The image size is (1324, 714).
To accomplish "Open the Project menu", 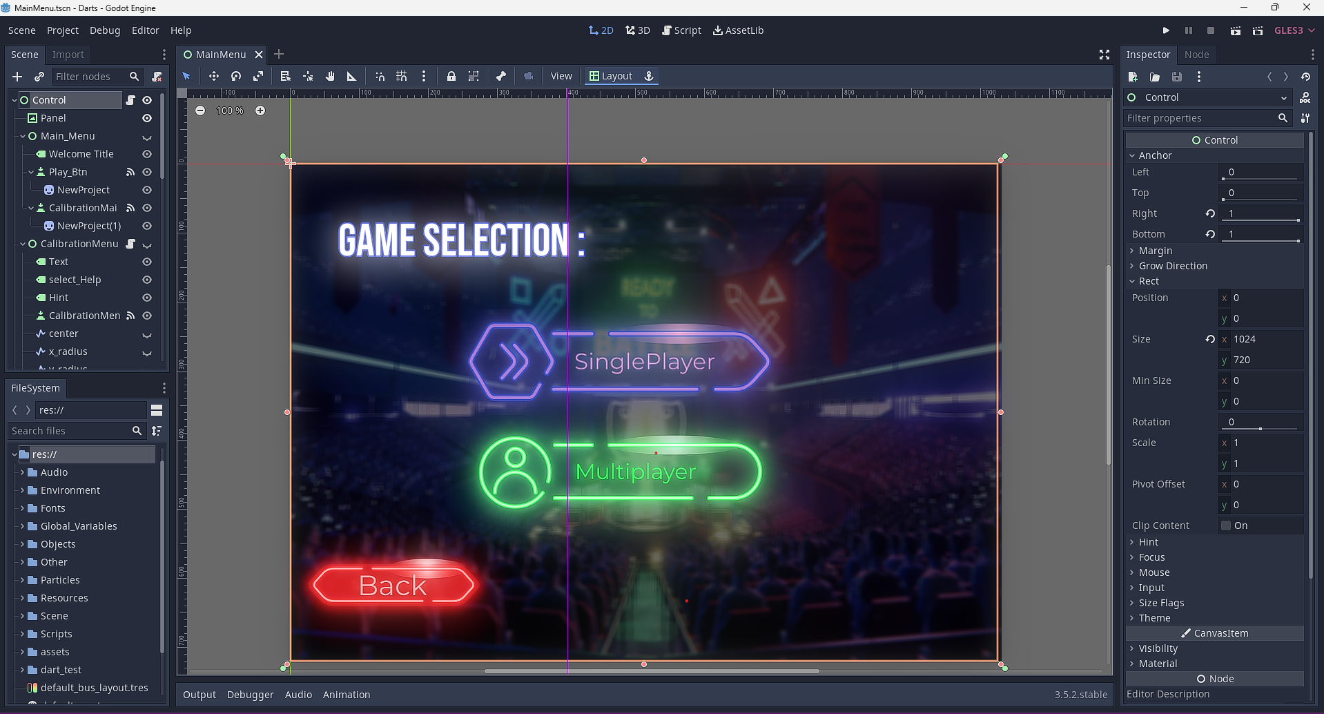I will click(63, 30).
